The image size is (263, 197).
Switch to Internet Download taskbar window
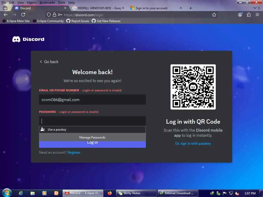tap(178, 193)
